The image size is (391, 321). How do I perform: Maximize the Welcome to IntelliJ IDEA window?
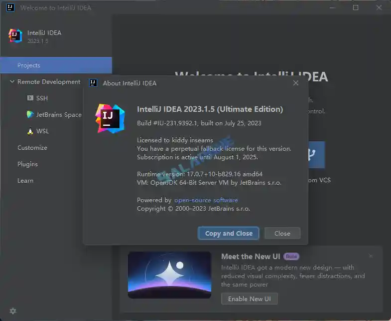[x=356, y=8]
